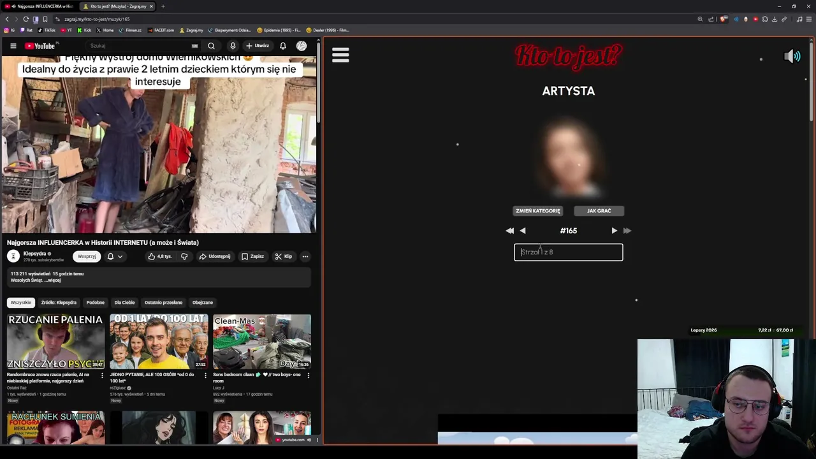
Task: Click the blurred artist image
Action: click(569, 156)
